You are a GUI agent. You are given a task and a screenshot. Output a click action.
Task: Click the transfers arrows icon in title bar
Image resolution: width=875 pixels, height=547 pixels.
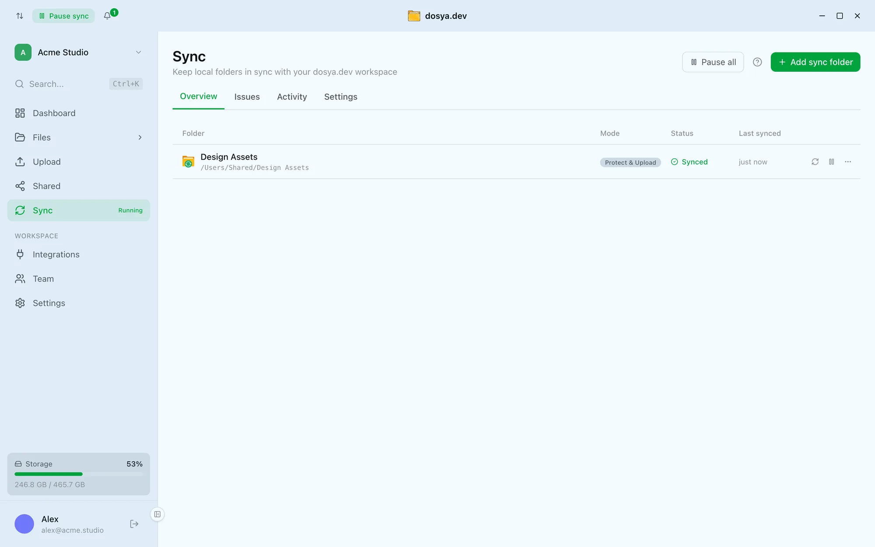[20, 16]
